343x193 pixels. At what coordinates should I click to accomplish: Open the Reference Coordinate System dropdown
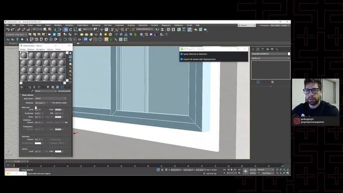click(88, 29)
